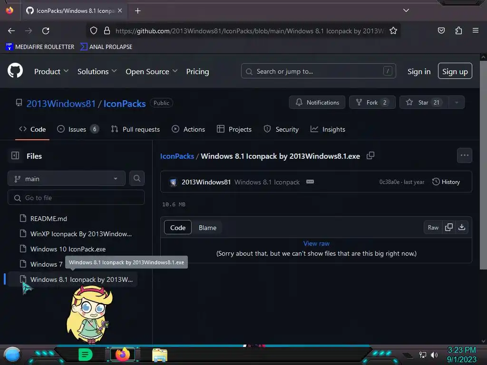Open the Pricing page link
The width and height of the screenshot is (487, 365).
[x=197, y=71]
